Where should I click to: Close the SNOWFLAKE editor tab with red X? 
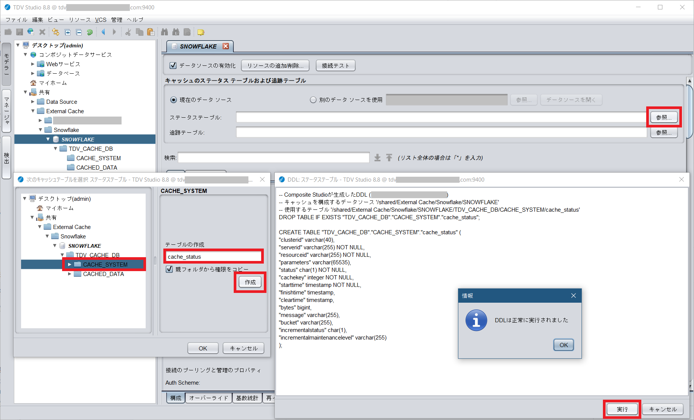click(x=226, y=46)
